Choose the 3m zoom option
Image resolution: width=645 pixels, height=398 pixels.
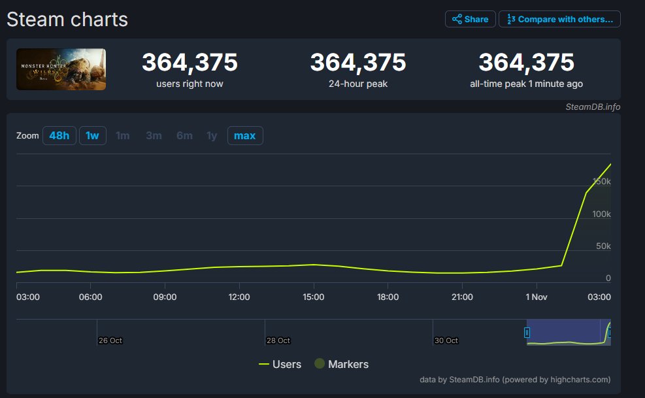click(x=154, y=135)
